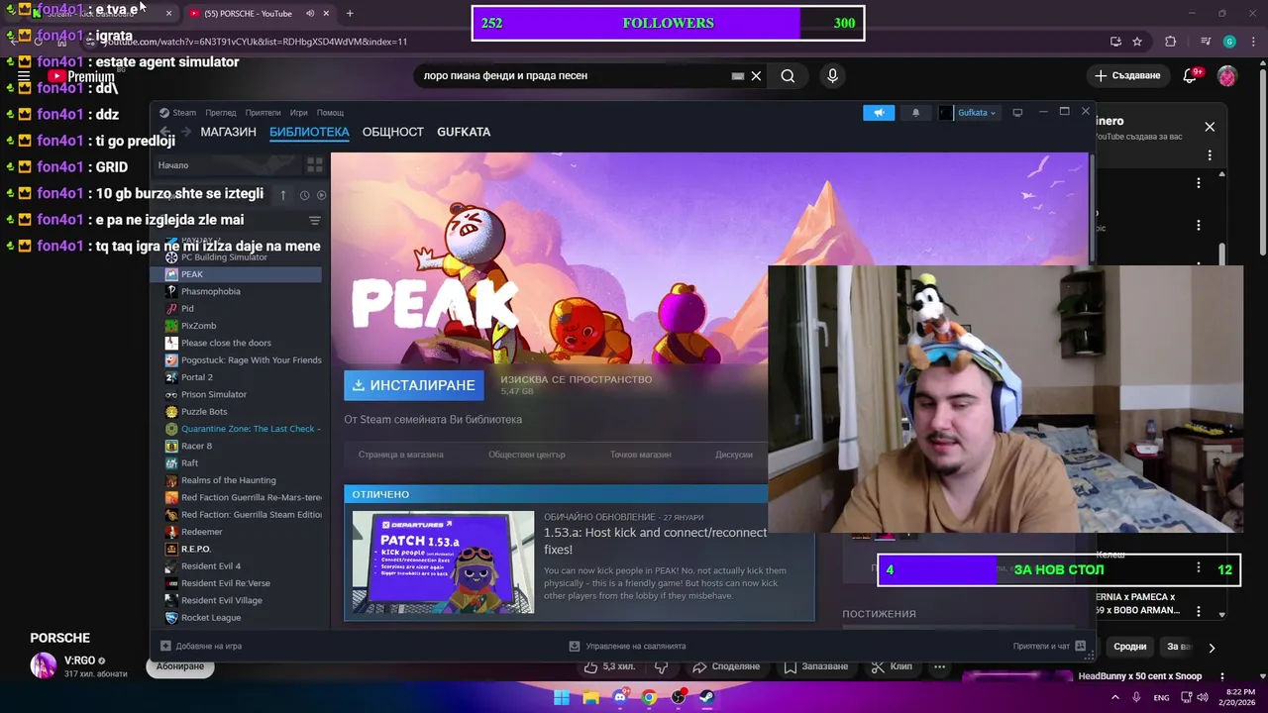Open OBS from taskbar

coord(679,697)
